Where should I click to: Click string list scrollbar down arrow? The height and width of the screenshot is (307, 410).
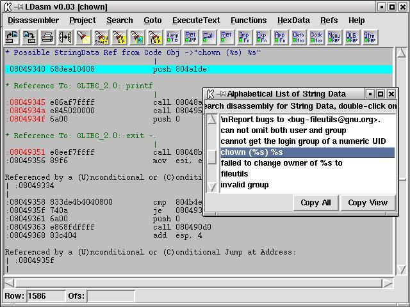pyautogui.click(x=212, y=187)
